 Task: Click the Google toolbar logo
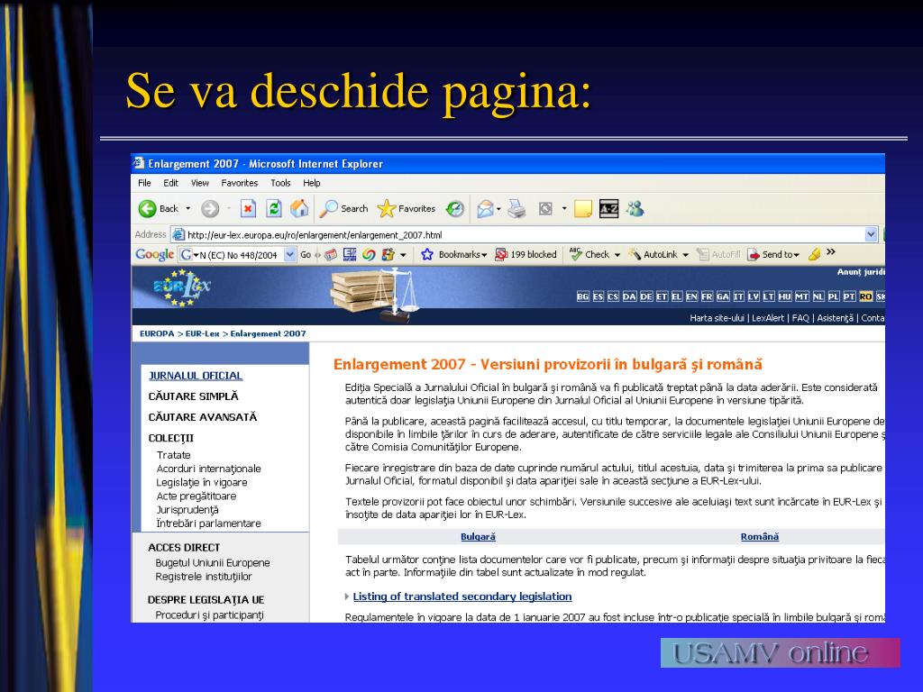click(154, 254)
